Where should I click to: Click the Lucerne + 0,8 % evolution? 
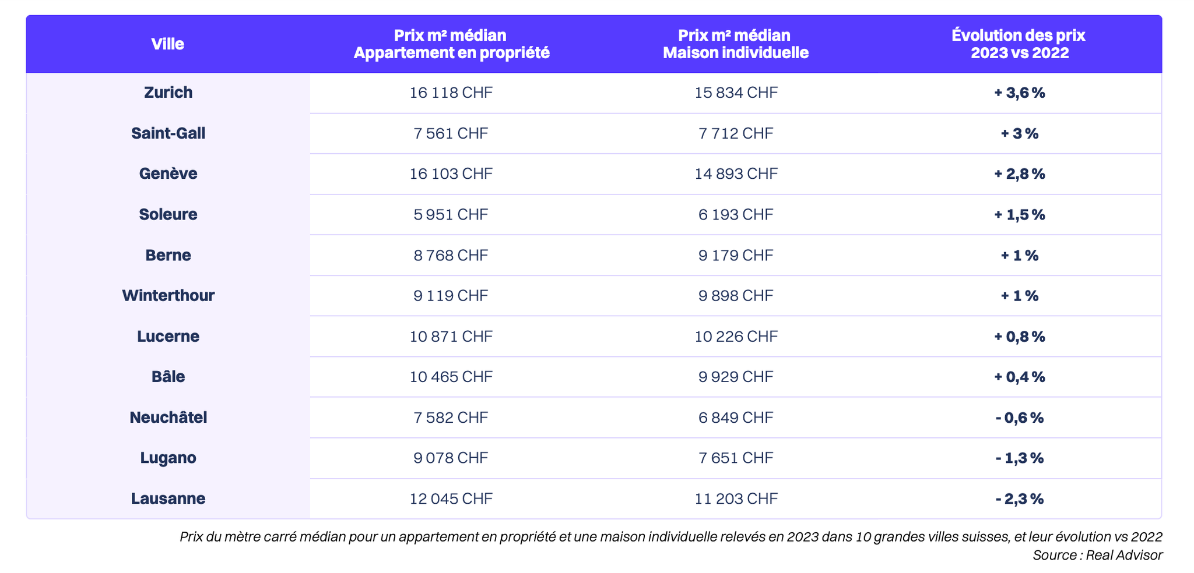pos(1020,337)
